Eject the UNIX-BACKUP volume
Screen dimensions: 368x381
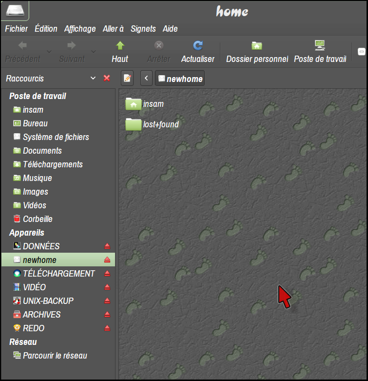click(107, 301)
